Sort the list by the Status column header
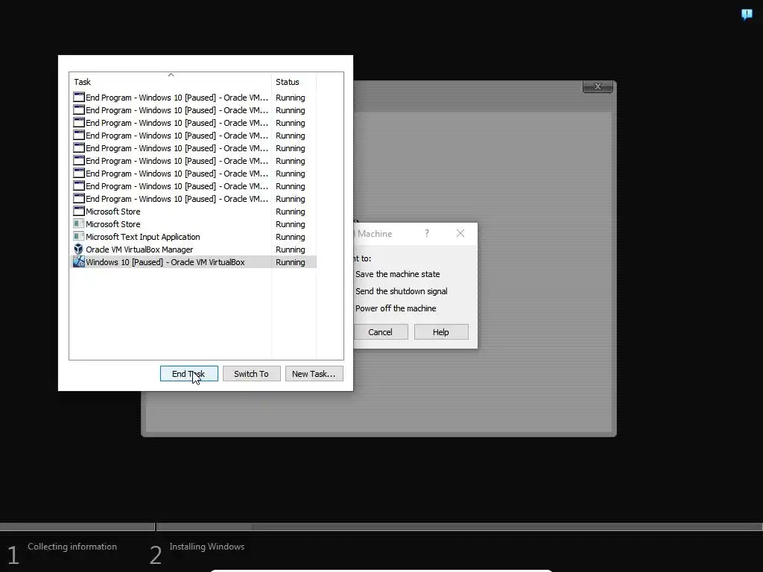Viewport: 763px width, 572px height. [x=294, y=82]
